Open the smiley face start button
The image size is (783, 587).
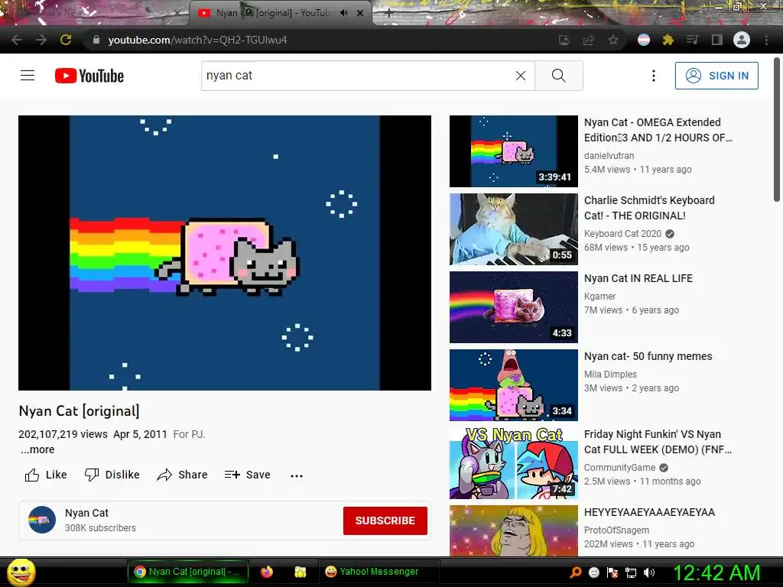(21, 572)
